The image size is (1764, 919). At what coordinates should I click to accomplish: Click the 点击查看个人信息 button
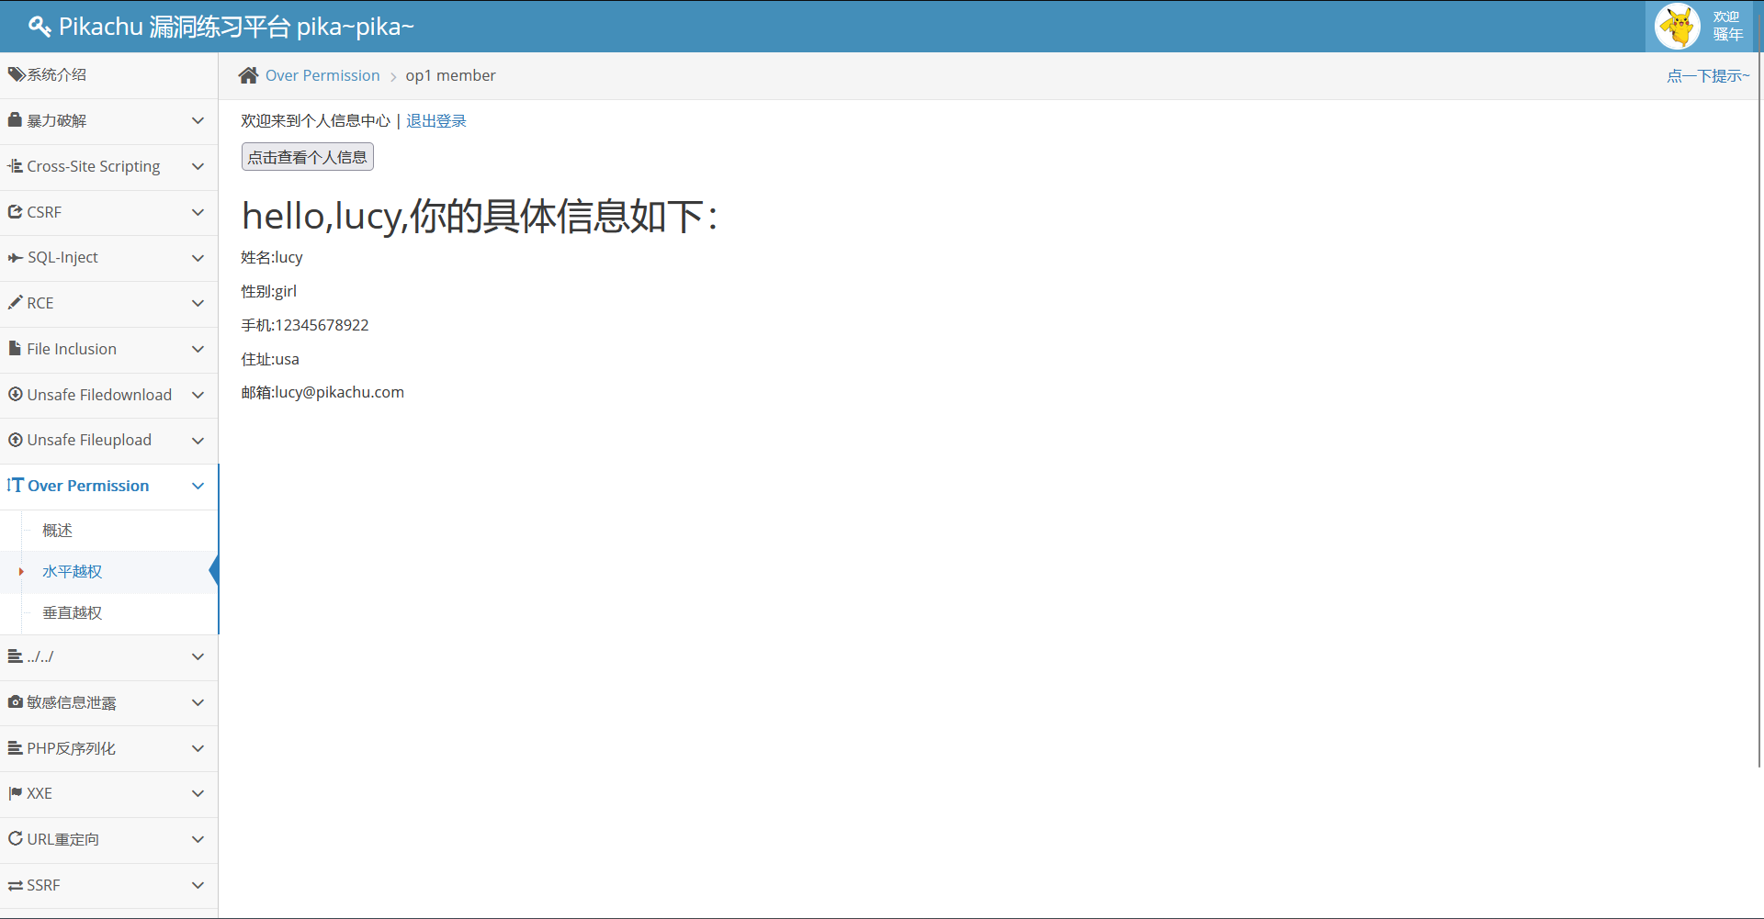tap(308, 157)
